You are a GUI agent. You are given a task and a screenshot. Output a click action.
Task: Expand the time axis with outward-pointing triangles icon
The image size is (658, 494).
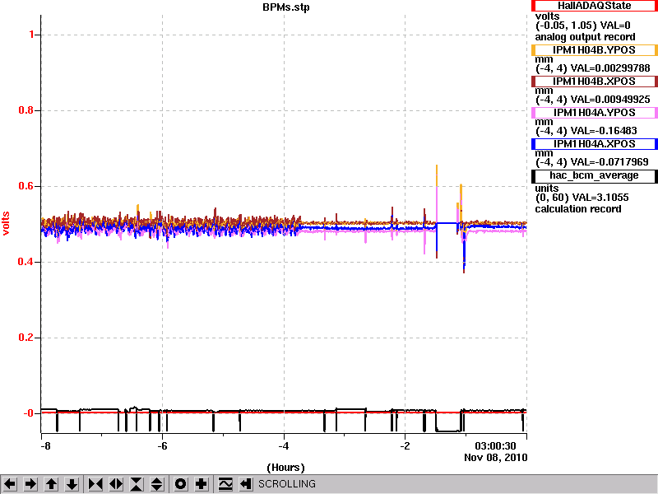(116, 484)
